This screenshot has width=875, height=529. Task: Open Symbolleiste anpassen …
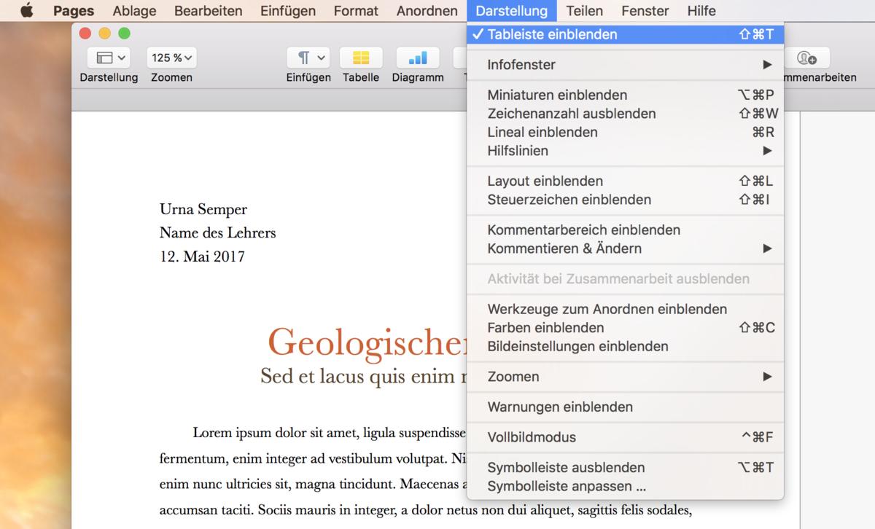point(625,486)
